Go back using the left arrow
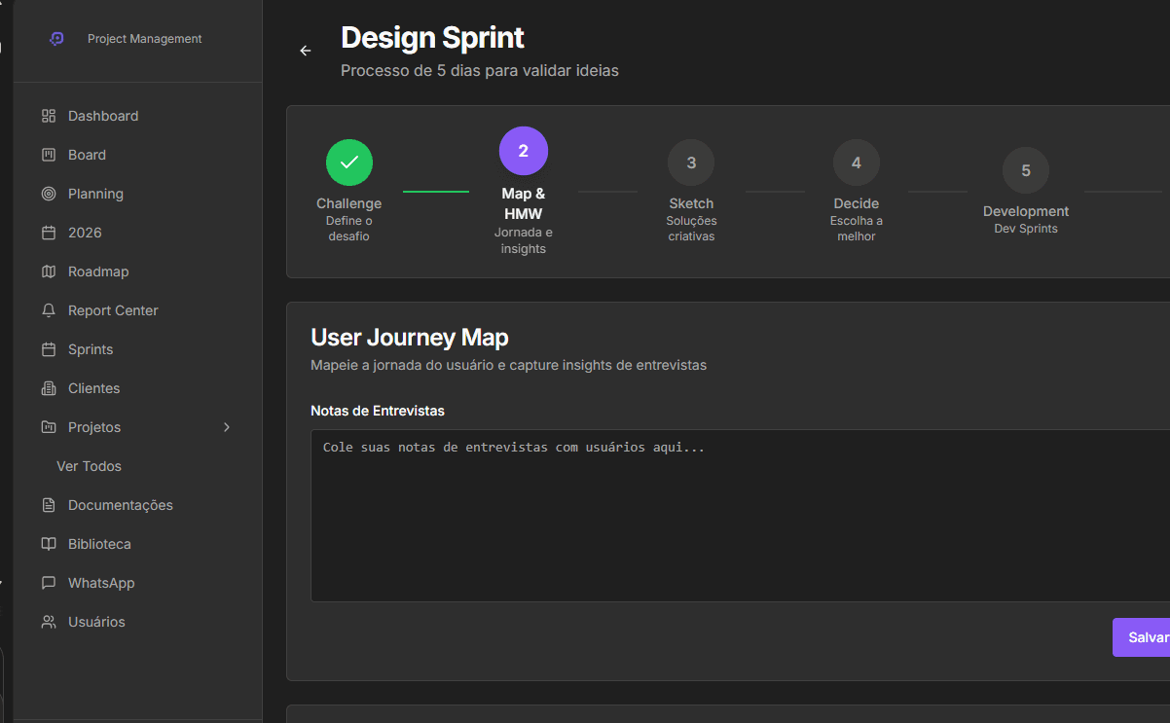The height and width of the screenshot is (723, 1170). 306,51
